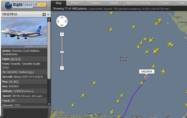Open the OY-VKC registration link
Viewport: 187px width, 118px height.
(13, 82)
